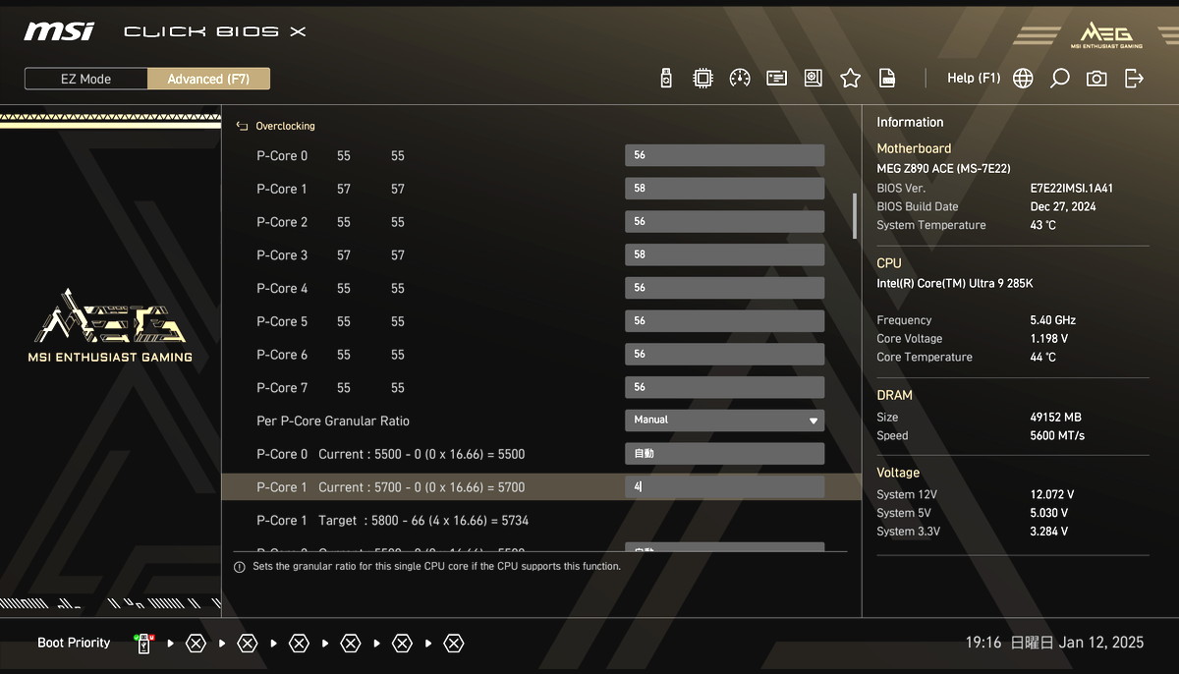The image size is (1179, 674).
Task: Change language with the globe icon
Action: pyautogui.click(x=1023, y=79)
